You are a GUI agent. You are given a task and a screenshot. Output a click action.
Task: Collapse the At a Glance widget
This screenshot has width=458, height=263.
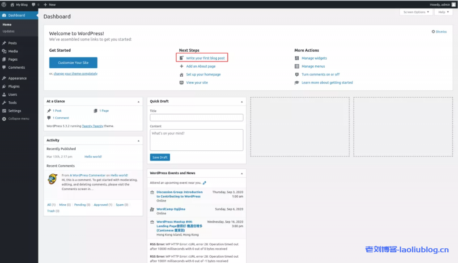coord(139,102)
